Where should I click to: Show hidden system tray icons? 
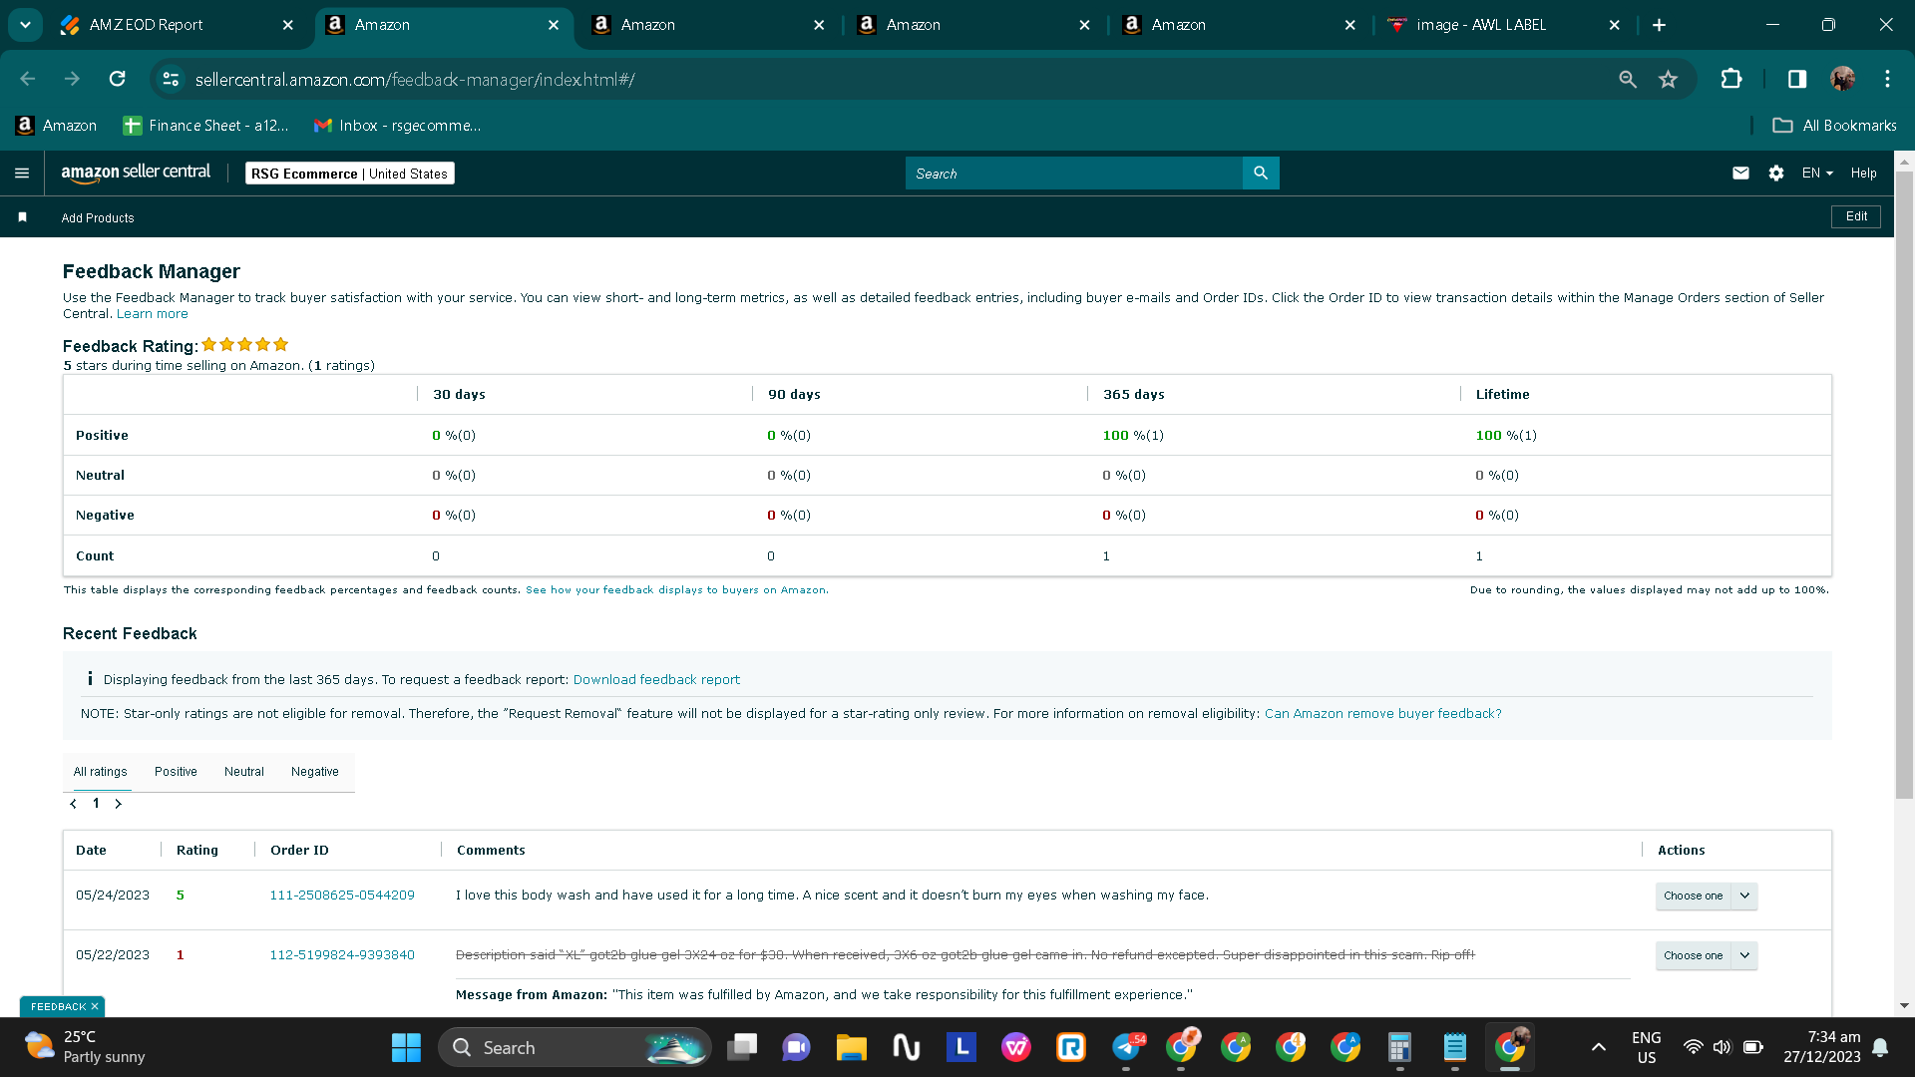1598,1047
